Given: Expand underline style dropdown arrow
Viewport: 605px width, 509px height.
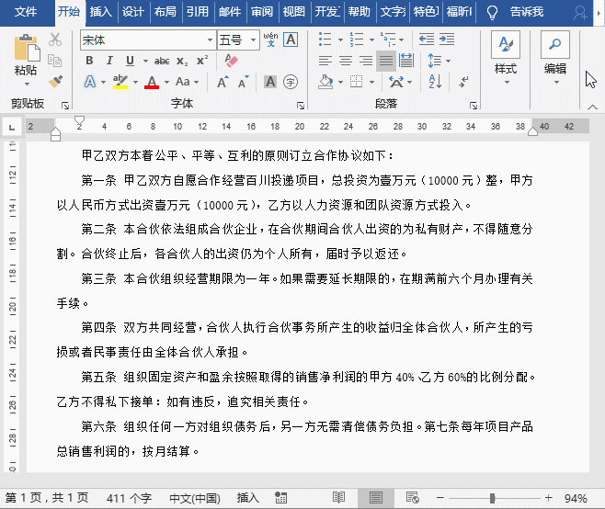Looking at the screenshot, I should pos(145,61).
